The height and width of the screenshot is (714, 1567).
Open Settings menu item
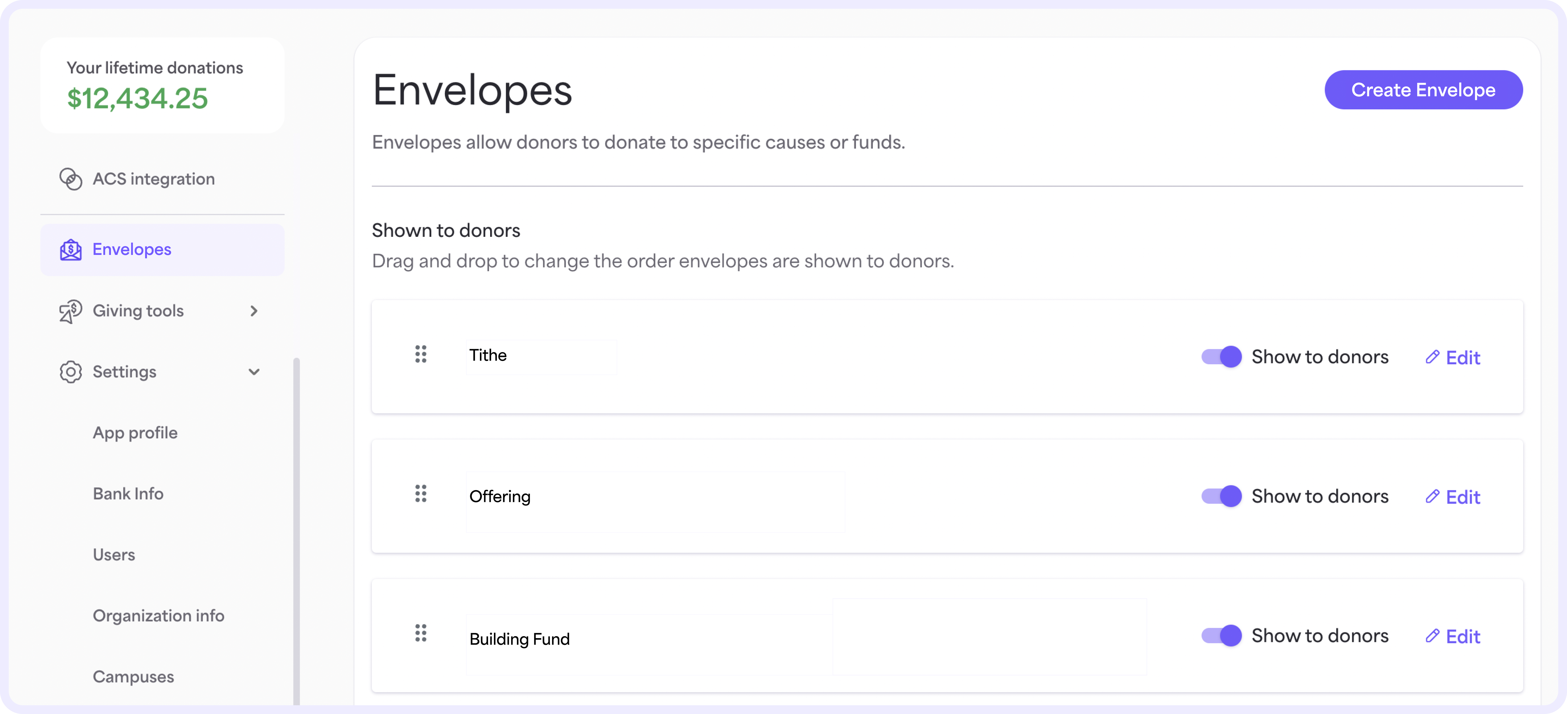click(x=162, y=372)
